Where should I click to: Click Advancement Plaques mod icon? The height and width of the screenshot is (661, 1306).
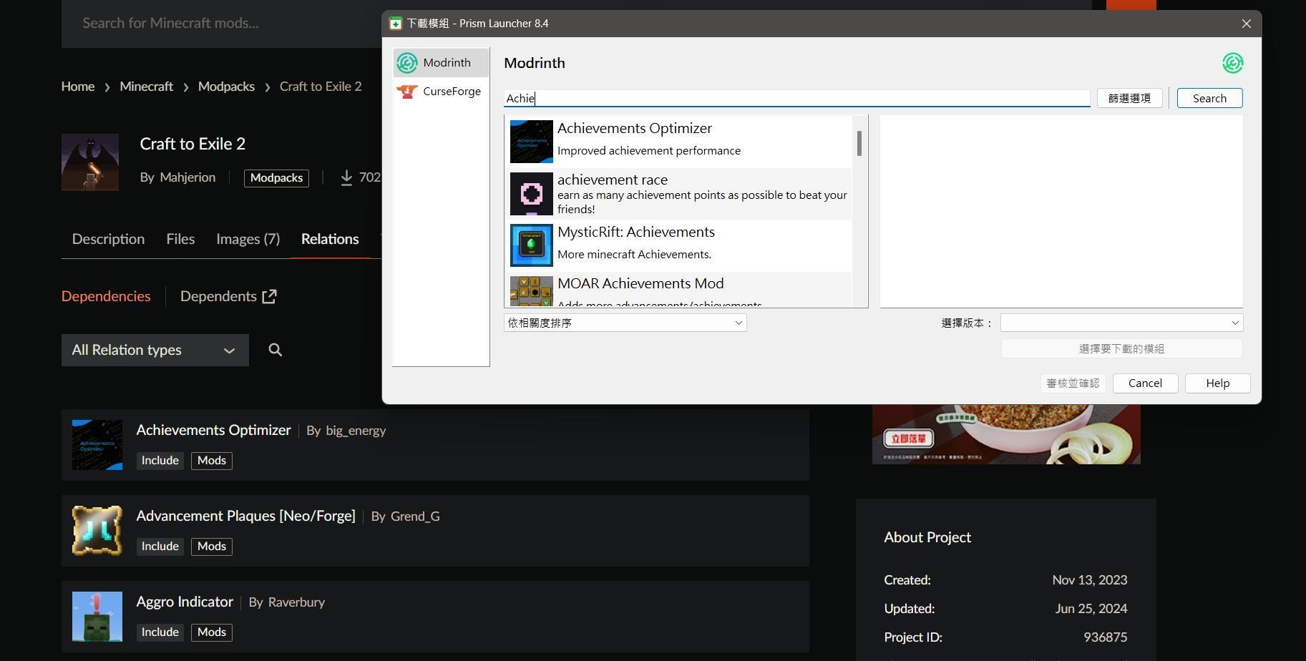point(97,531)
